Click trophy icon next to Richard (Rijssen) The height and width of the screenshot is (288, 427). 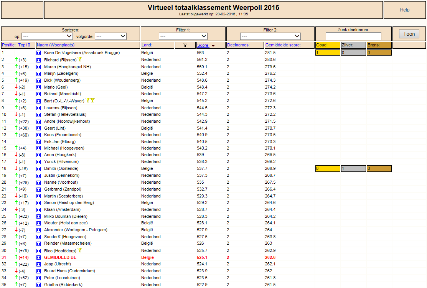(x=80, y=59)
